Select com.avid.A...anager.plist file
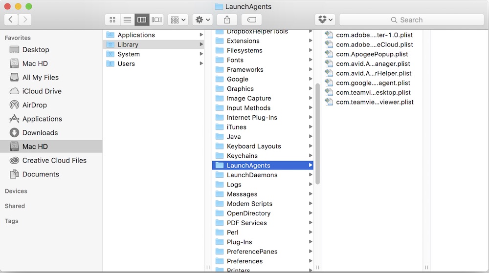 (372, 64)
